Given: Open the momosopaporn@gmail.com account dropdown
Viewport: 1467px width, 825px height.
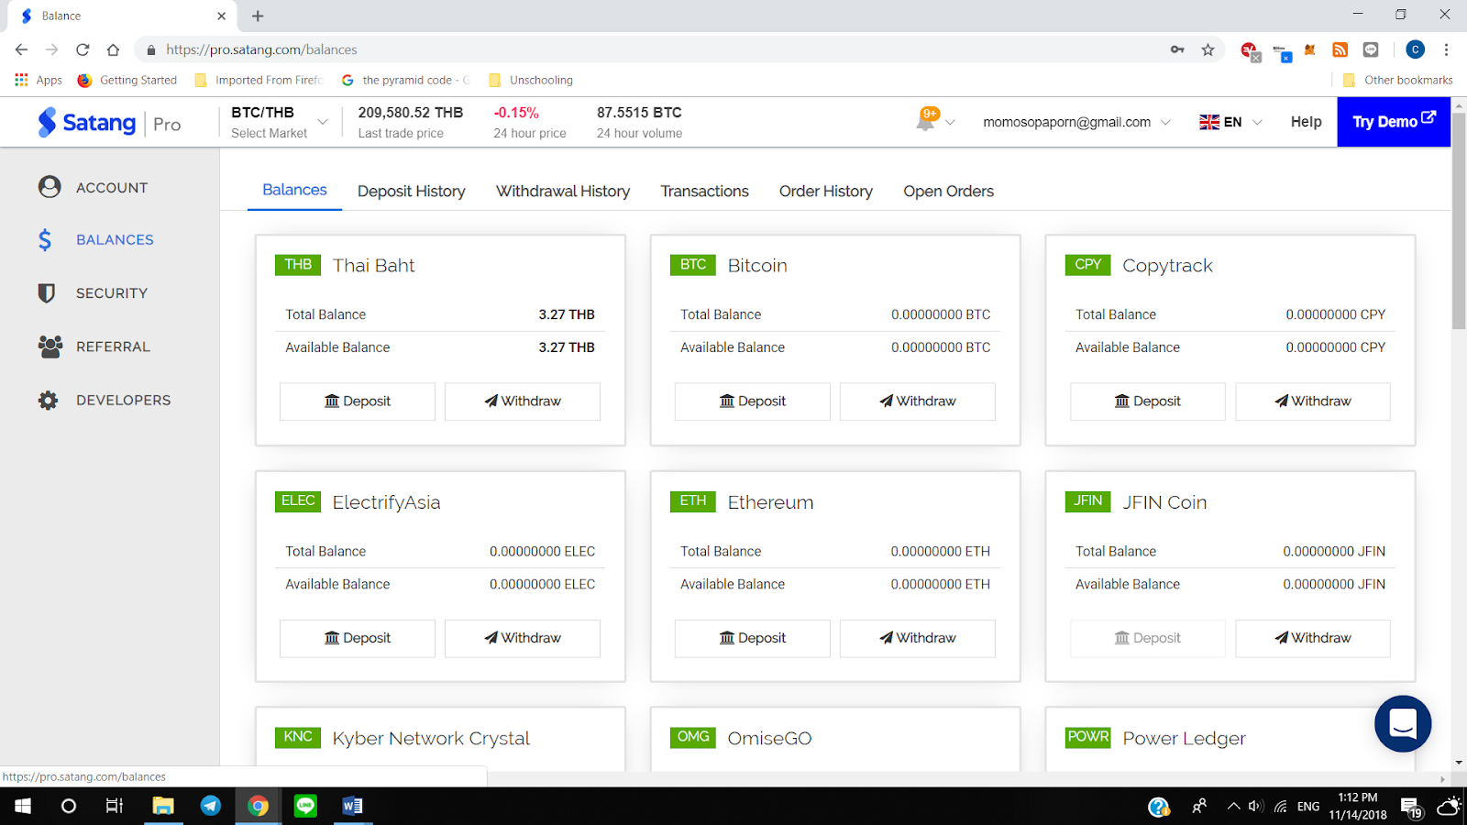Looking at the screenshot, I should tap(1076, 122).
